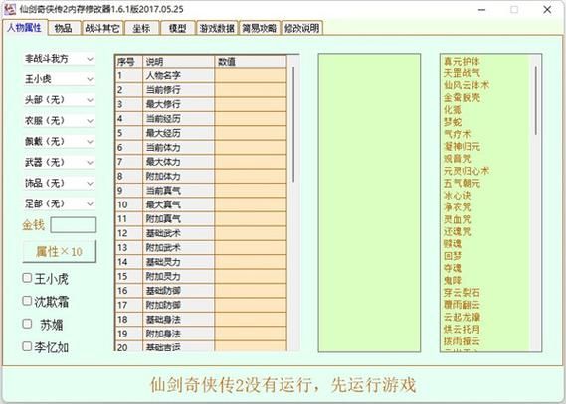566x404 pixels.
Task: Open the 头部（无） equipment dropdown
Action: 60,99
